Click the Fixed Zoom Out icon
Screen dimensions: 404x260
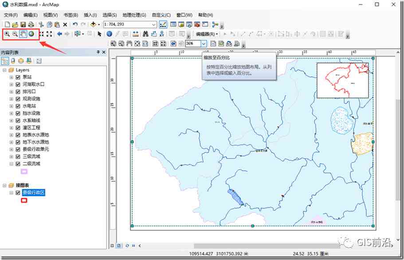tap(49, 34)
